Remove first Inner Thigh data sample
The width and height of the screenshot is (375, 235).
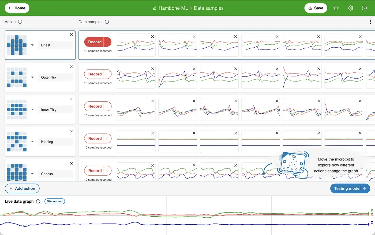coord(153,101)
